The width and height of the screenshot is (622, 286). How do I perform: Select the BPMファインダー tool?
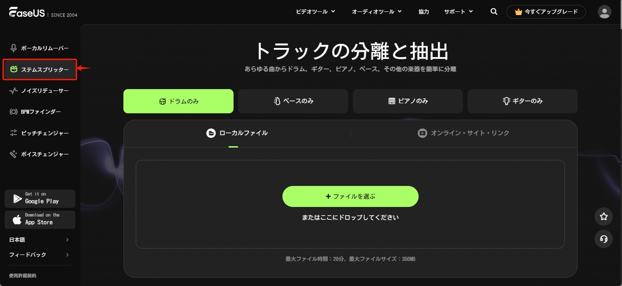pos(40,111)
